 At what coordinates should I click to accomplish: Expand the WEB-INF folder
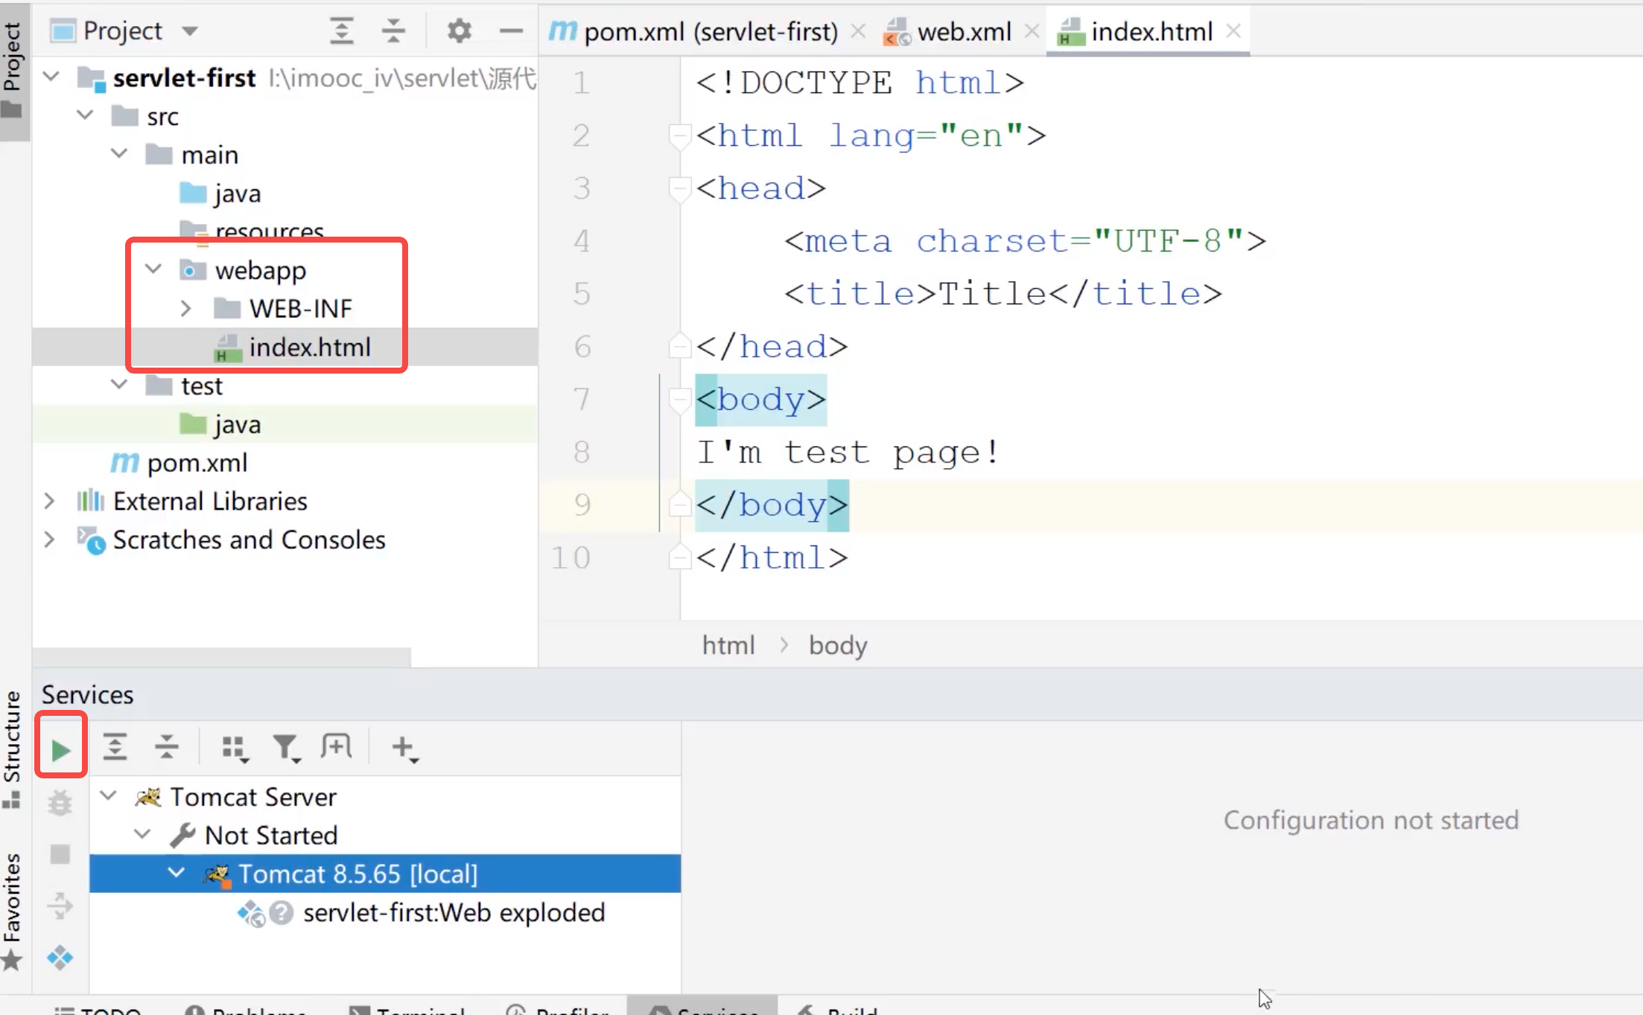[186, 308]
